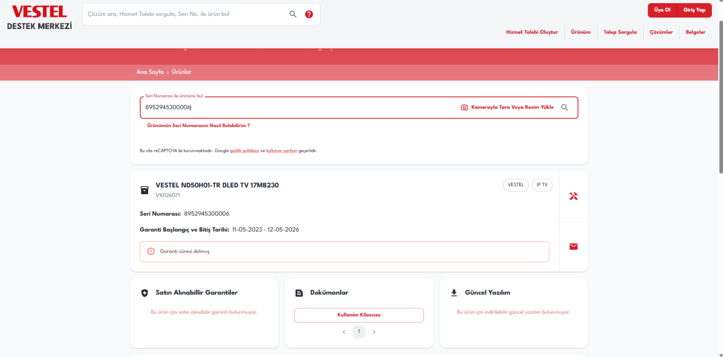
Task: Open Kullanım Kılavuzu document
Action: [x=359, y=315]
